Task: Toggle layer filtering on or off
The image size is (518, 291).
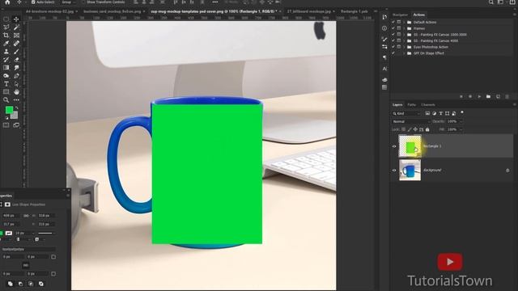Action: pos(462,112)
